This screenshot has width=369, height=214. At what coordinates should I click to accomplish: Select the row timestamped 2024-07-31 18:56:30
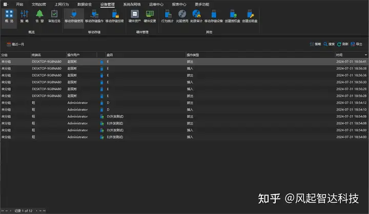184,82
